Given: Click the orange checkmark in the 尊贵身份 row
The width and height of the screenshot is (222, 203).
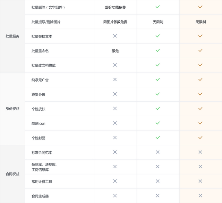Looking at the screenshot, I should pyautogui.click(x=200, y=94).
